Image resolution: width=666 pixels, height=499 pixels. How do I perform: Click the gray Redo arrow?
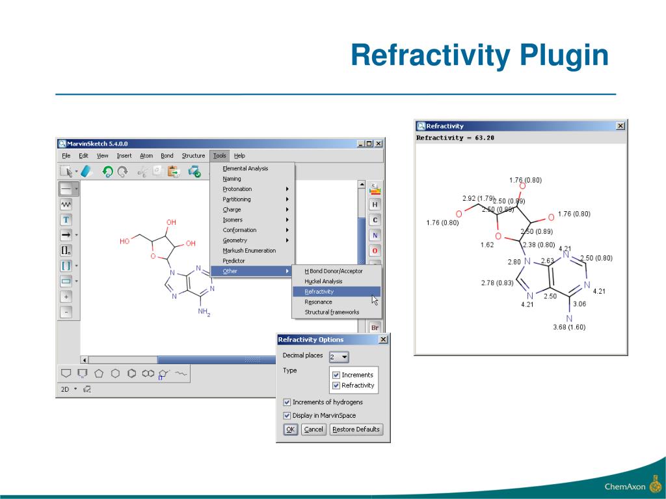tap(123, 172)
